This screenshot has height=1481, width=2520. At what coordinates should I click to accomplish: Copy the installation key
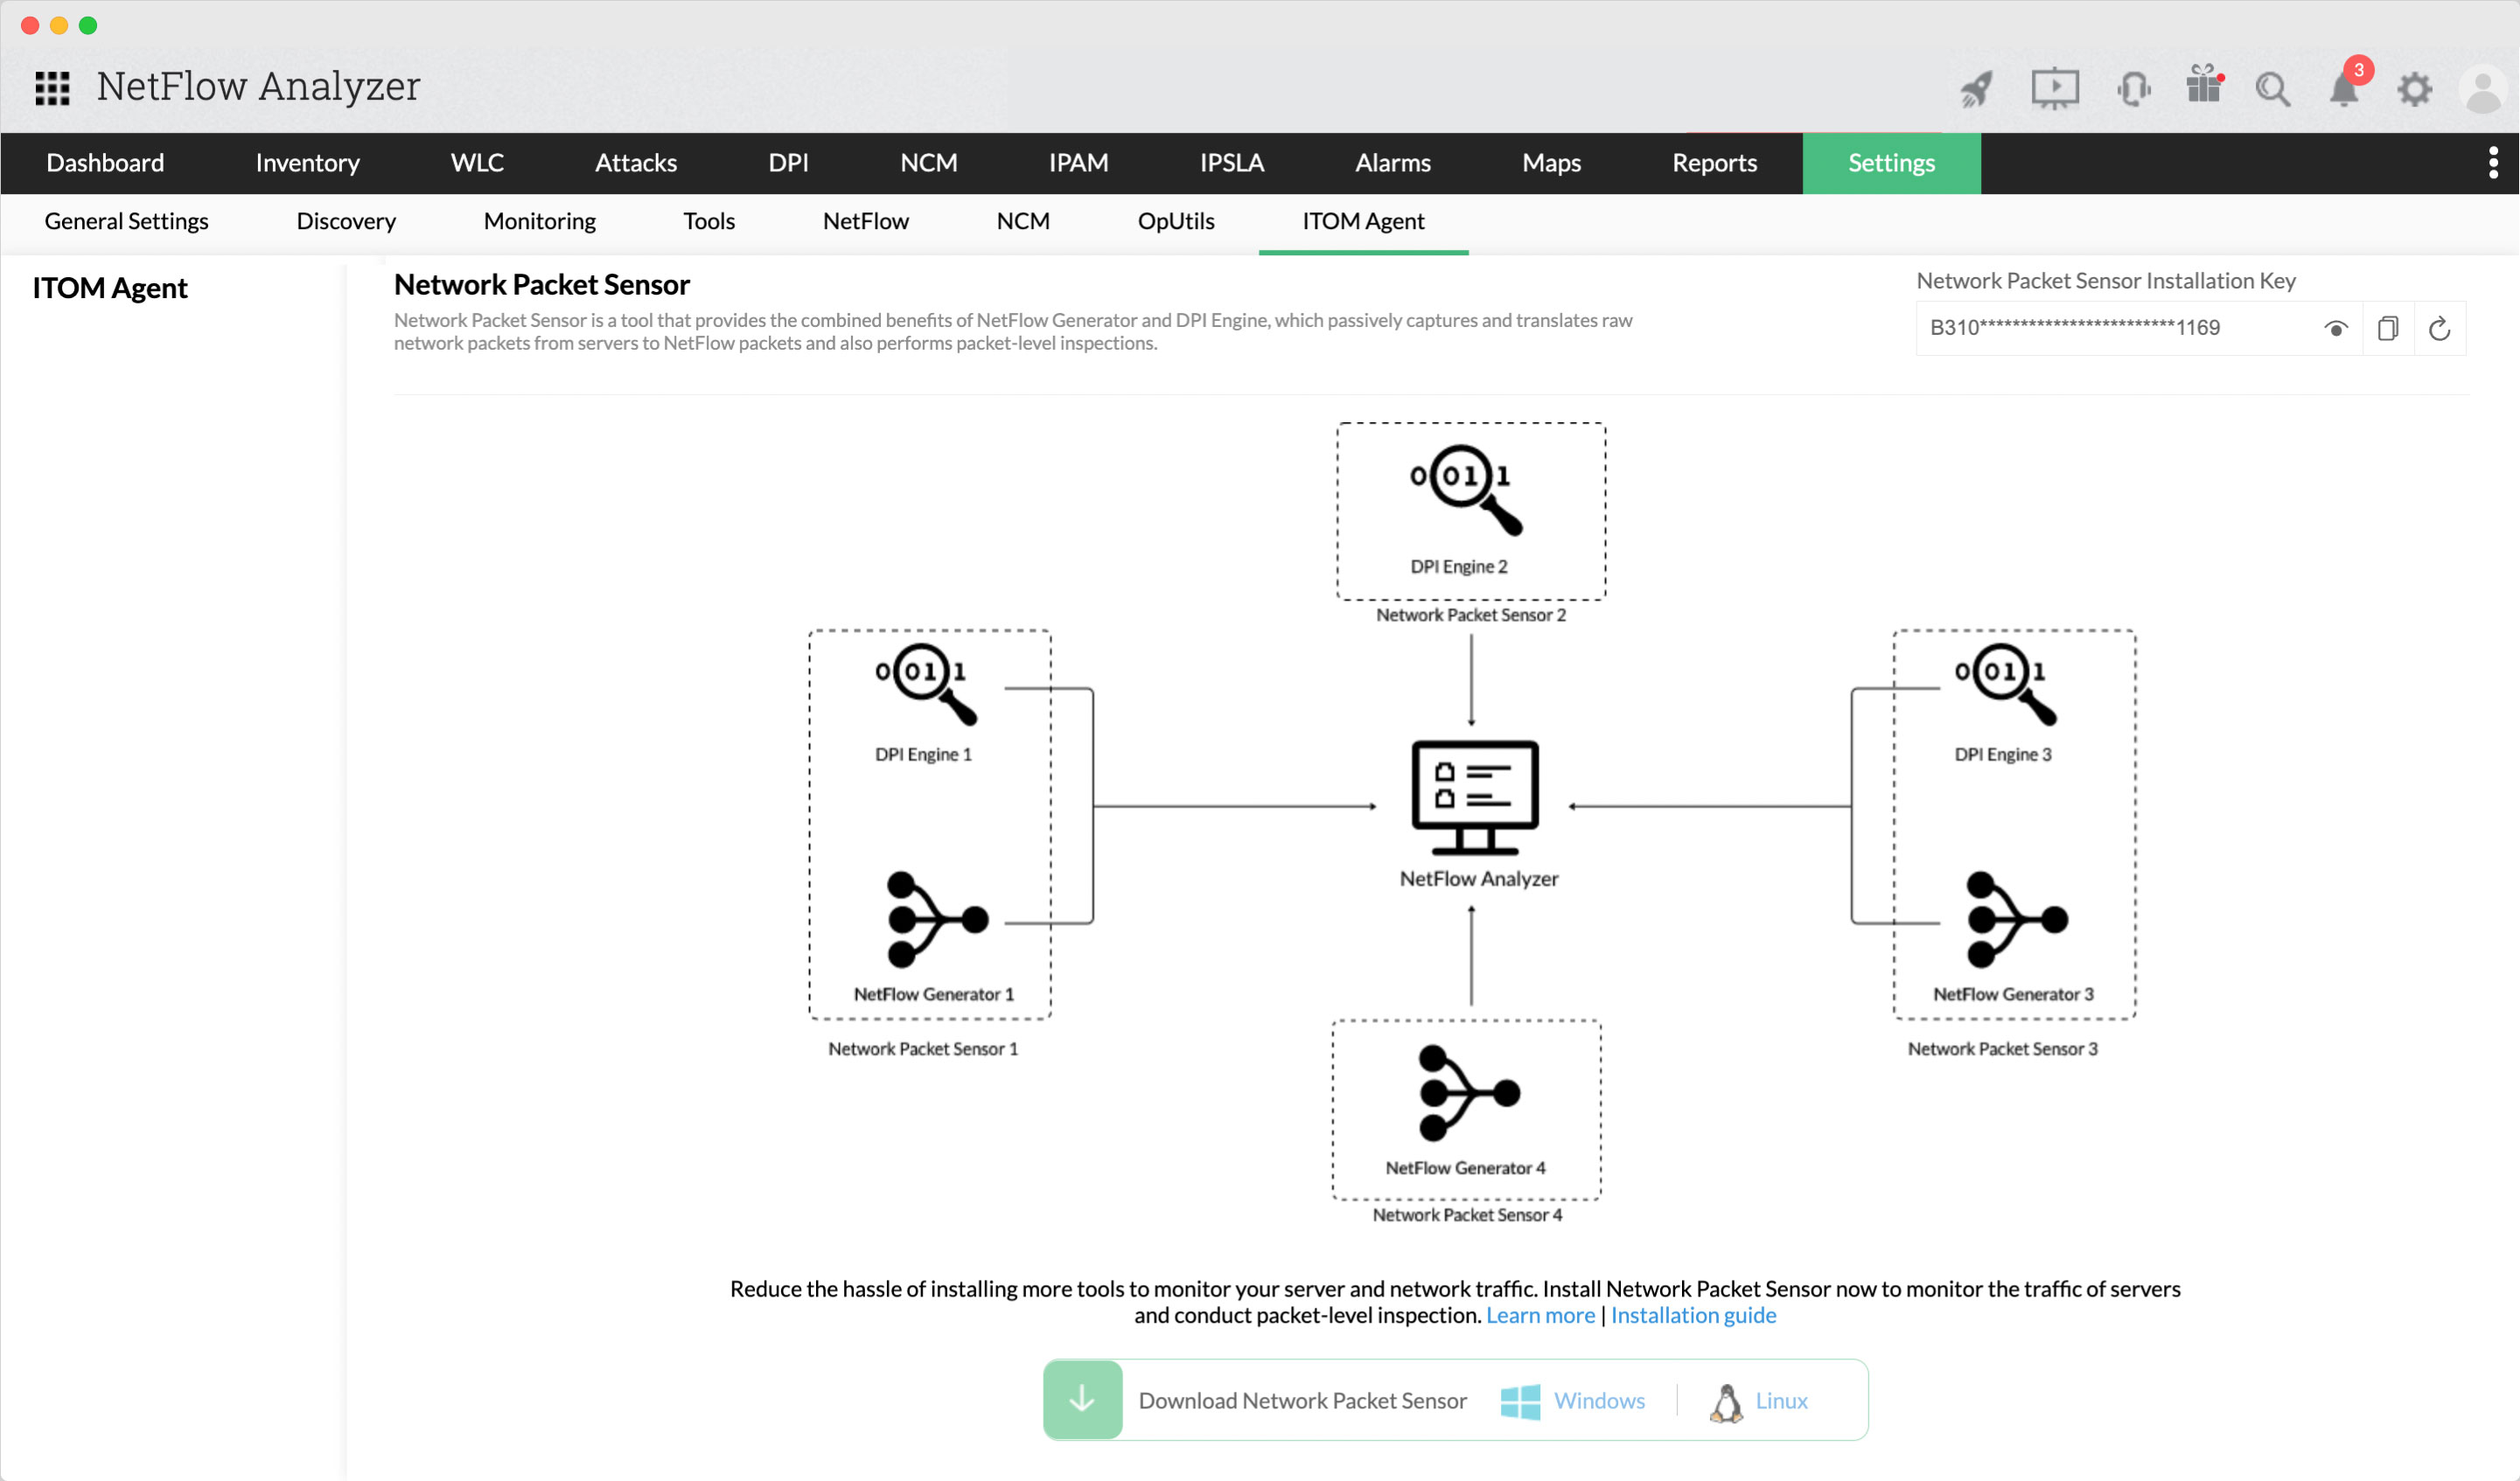pyautogui.click(x=2388, y=329)
